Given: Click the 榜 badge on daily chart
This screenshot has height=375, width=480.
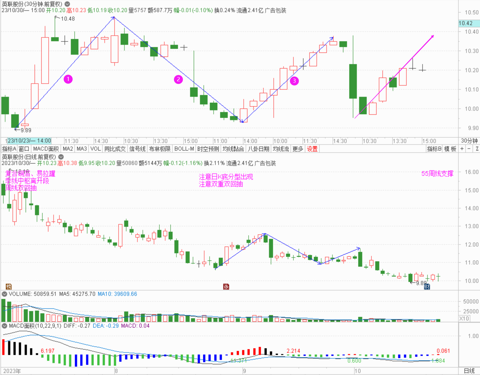Looking at the screenshot, I should [9, 287].
